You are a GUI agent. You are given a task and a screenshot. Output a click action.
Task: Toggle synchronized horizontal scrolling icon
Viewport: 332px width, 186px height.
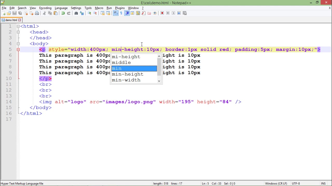pyautogui.click(x=108, y=13)
